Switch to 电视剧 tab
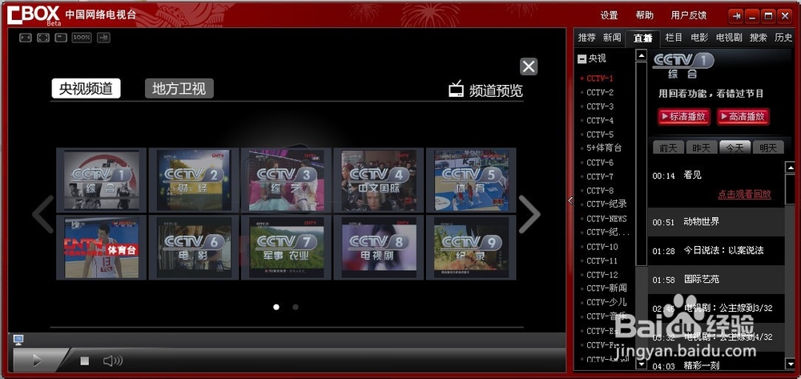 click(729, 38)
